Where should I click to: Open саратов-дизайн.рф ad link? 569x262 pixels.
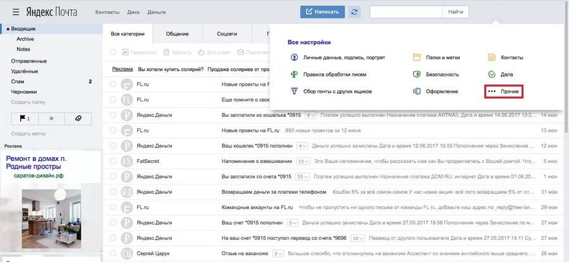click(39, 176)
